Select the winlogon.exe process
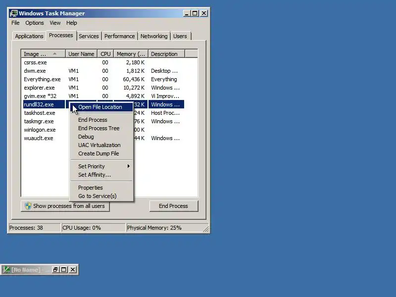Viewport: 396px width, 297px height. click(40, 130)
